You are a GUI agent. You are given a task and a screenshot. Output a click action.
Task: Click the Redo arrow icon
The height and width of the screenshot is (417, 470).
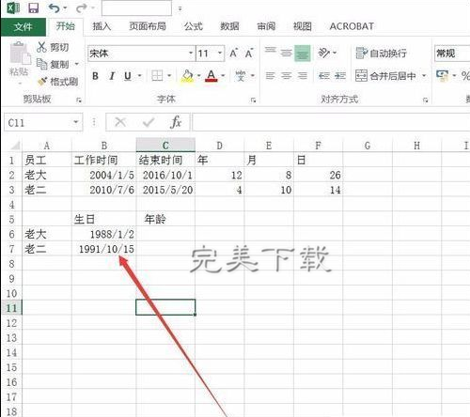(82, 8)
